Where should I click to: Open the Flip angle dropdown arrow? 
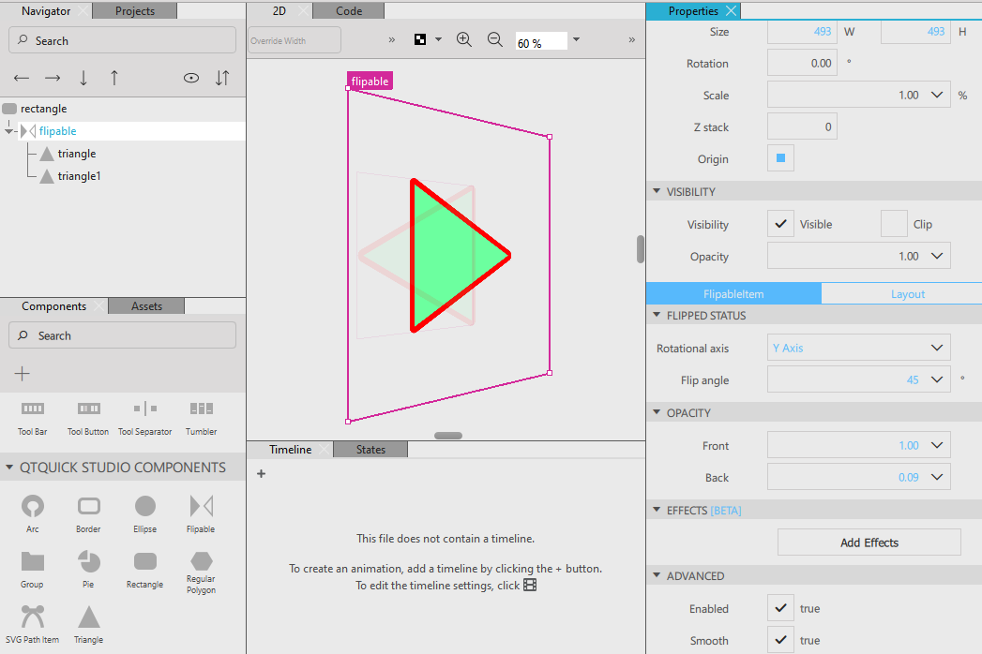coord(936,380)
